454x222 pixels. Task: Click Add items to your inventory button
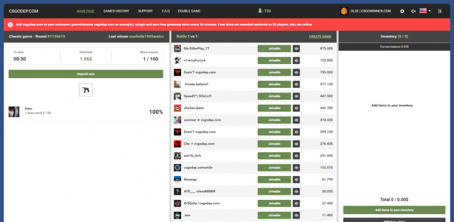pyautogui.click(x=394, y=210)
